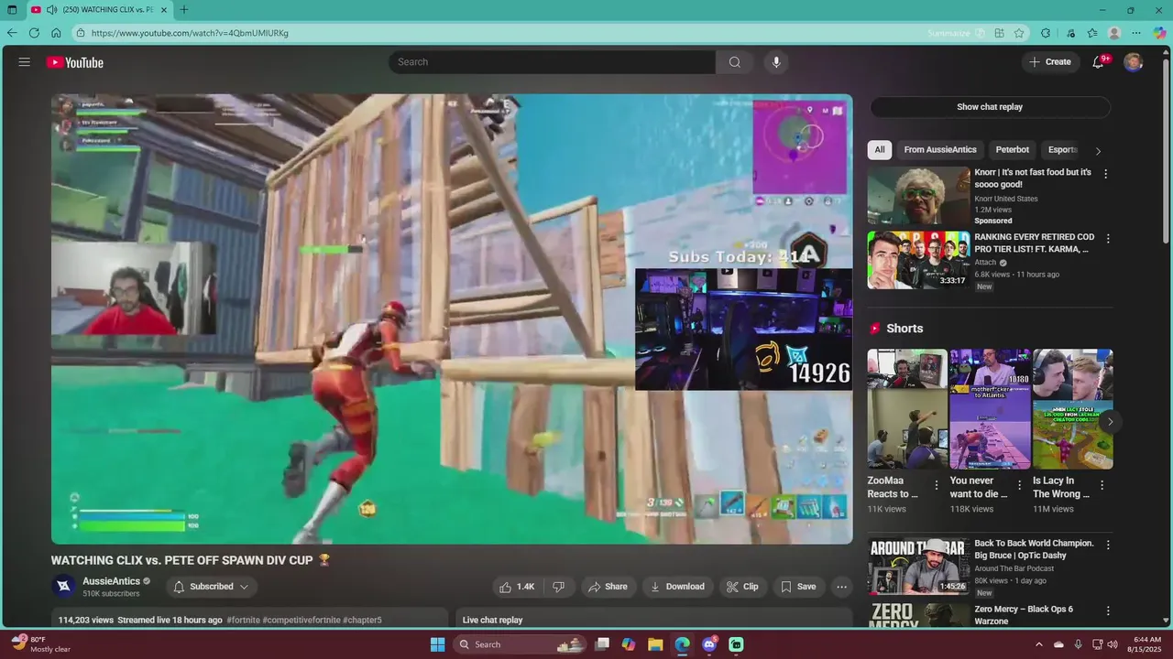Open YouTube notifications bell
The width and height of the screenshot is (1173, 659).
1098,62
